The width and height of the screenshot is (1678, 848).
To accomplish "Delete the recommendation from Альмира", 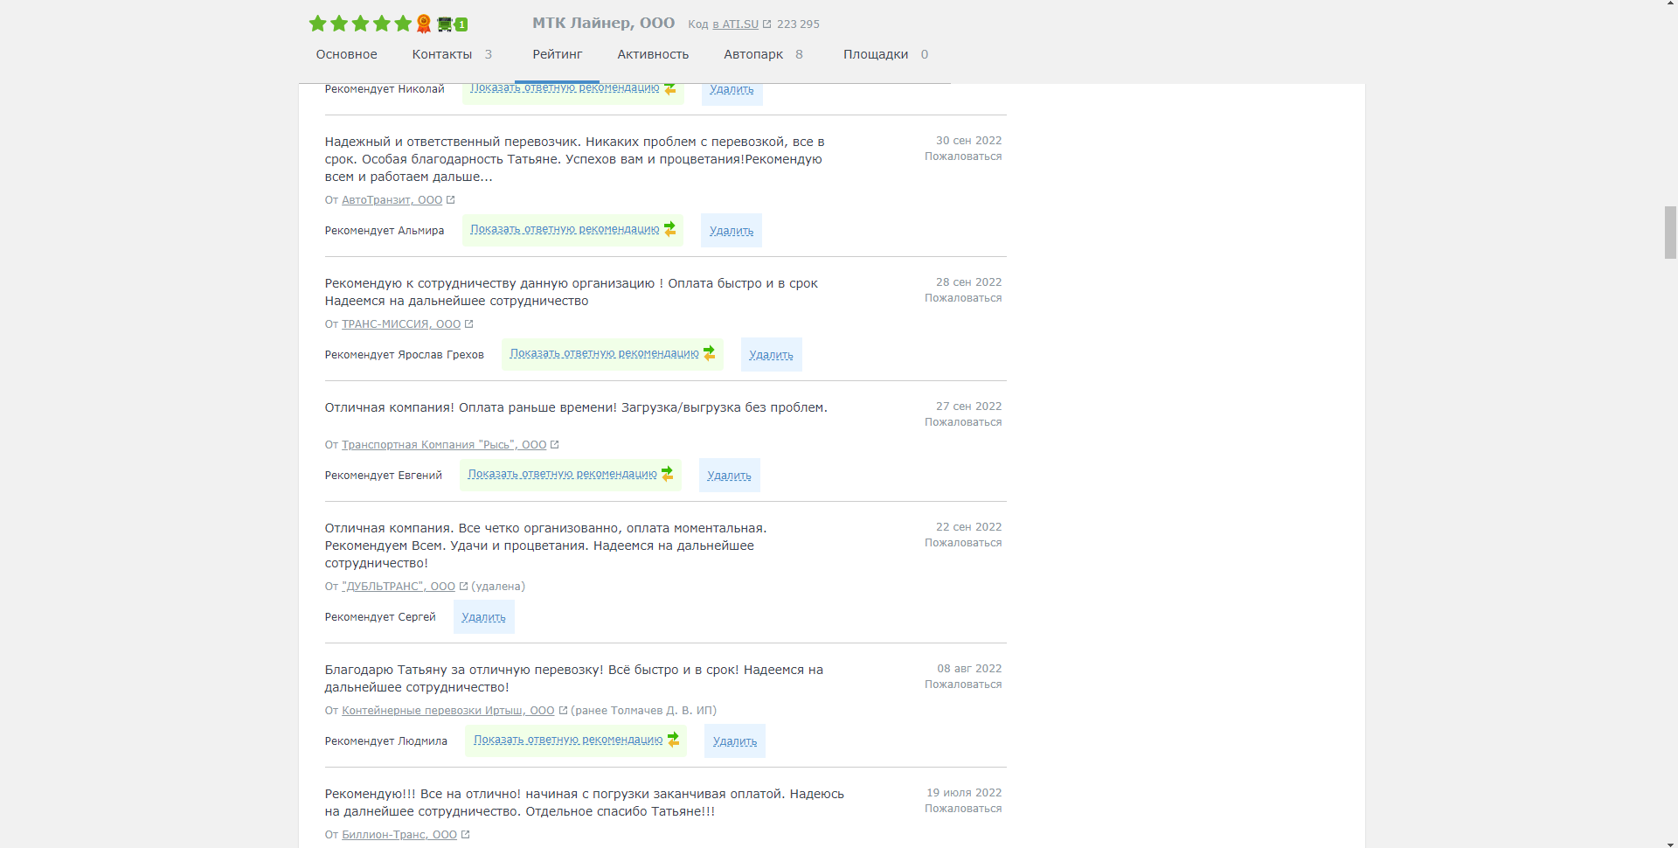I will coord(732,231).
